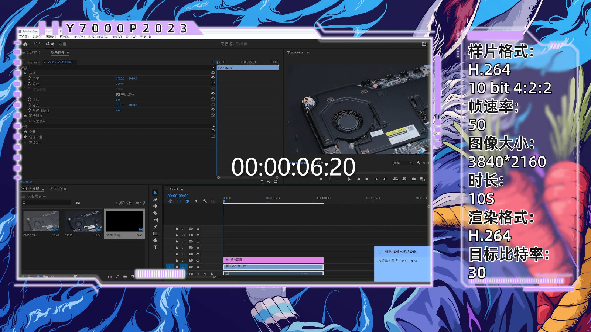Viewport: 591px width, 332px height.
Task: Select the Razor tool
Action: (x=155, y=213)
